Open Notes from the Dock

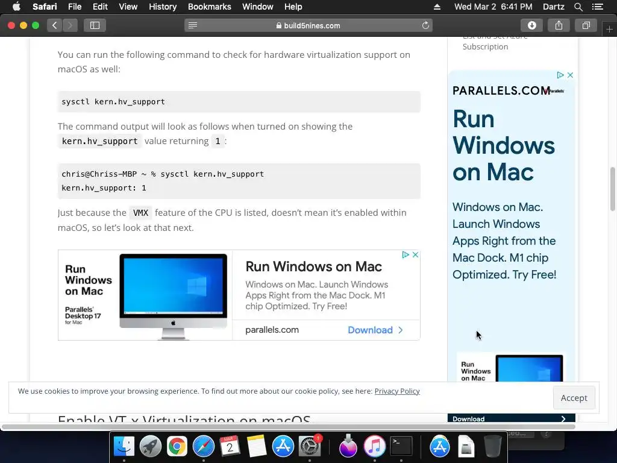257,446
